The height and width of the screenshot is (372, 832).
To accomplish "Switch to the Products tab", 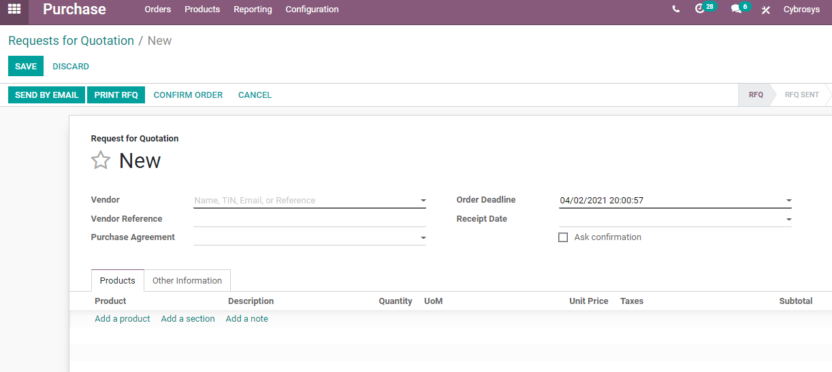I will click(x=118, y=280).
